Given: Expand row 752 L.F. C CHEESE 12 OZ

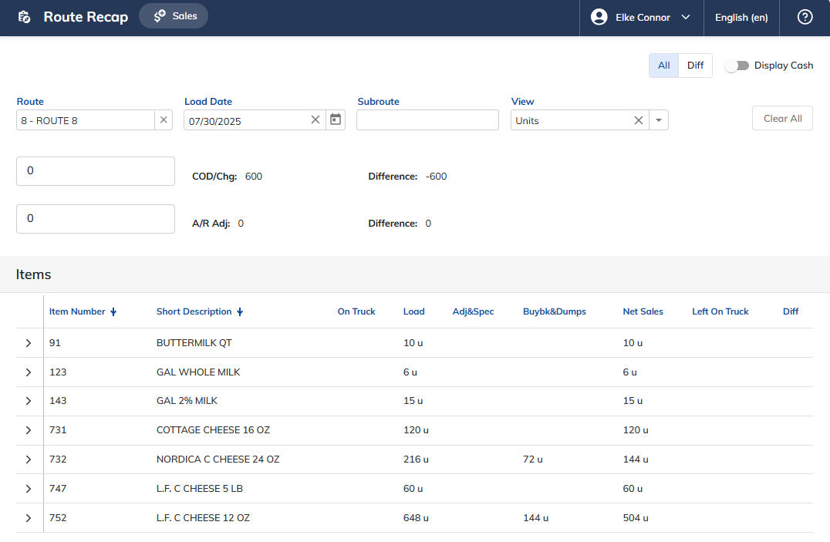Looking at the screenshot, I should 29,517.
